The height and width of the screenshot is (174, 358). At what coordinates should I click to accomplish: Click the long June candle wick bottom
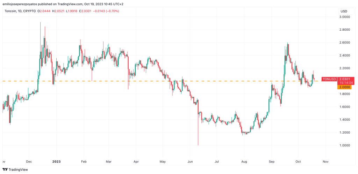pyautogui.click(x=198, y=144)
